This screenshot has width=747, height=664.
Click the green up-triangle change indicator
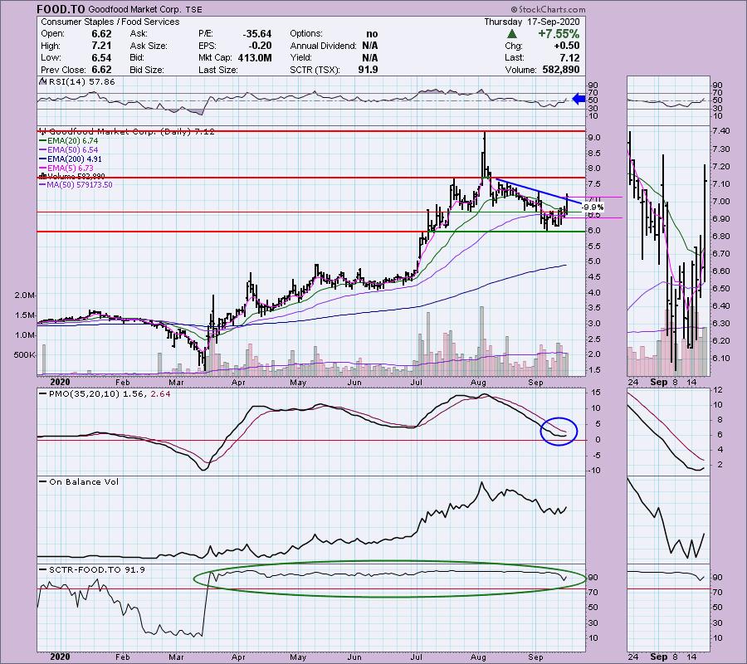pos(511,34)
